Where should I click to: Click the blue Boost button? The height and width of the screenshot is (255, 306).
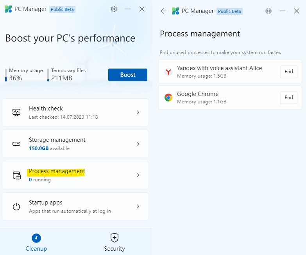click(x=128, y=75)
